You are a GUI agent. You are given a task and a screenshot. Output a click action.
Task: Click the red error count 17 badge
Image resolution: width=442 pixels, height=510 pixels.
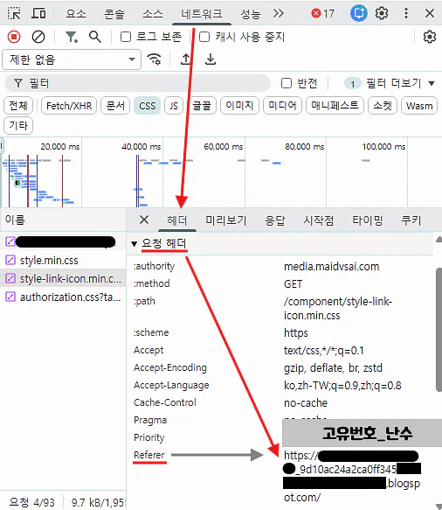pyautogui.click(x=322, y=13)
